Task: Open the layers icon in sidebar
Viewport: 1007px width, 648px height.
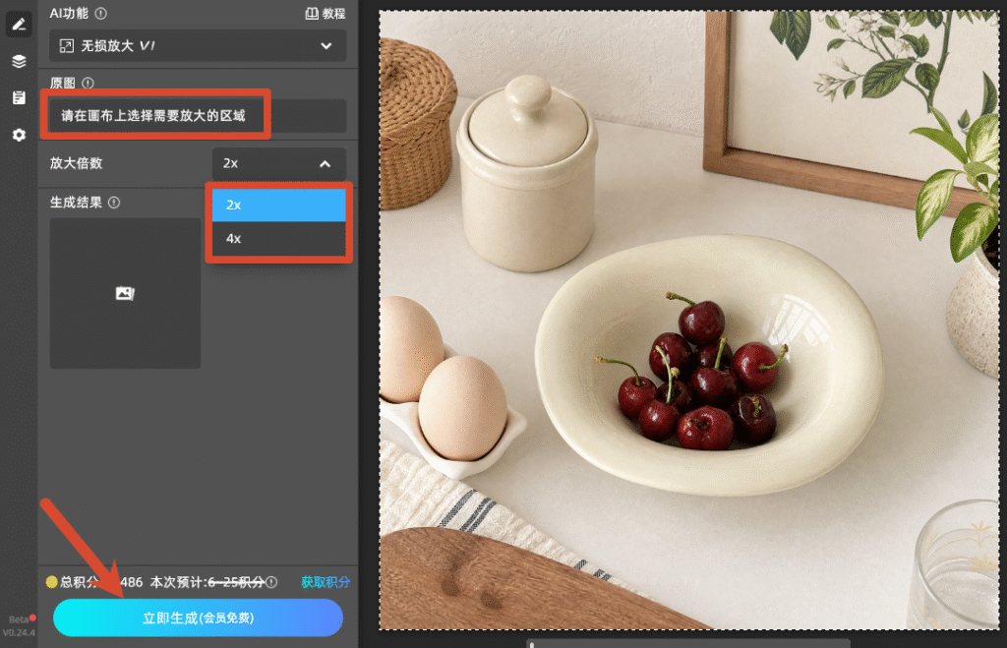Action: [19, 61]
